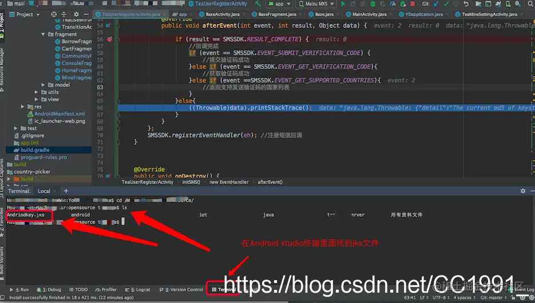This screenshot has width=535, height=303.
Task: Select ic_launcher-web.png file
Action: 60,121
